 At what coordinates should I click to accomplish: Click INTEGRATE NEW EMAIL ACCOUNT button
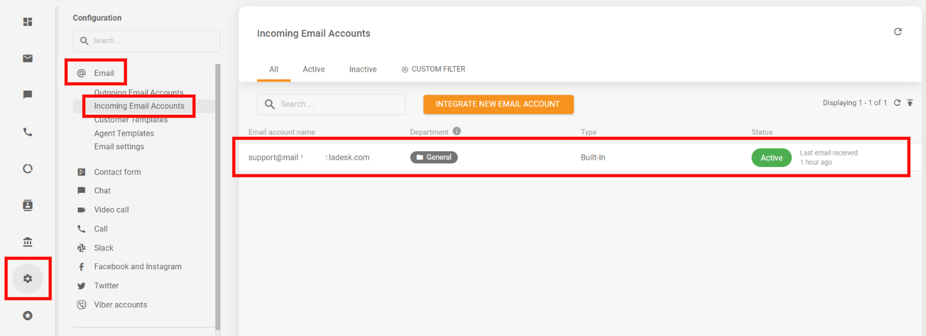(x=498, y=104)
